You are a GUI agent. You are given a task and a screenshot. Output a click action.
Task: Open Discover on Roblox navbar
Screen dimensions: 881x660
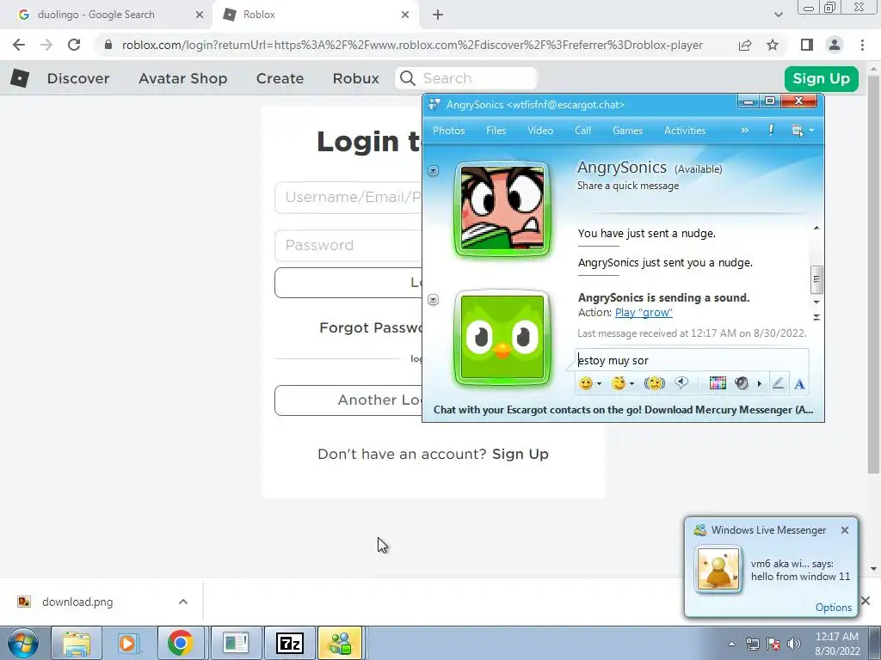click(78, 78)
